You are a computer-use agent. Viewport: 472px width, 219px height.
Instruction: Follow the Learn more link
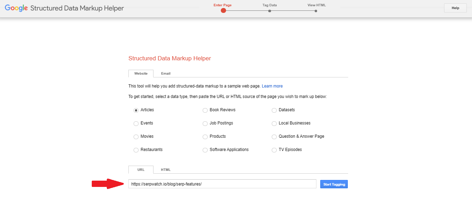tap(272, 86)
